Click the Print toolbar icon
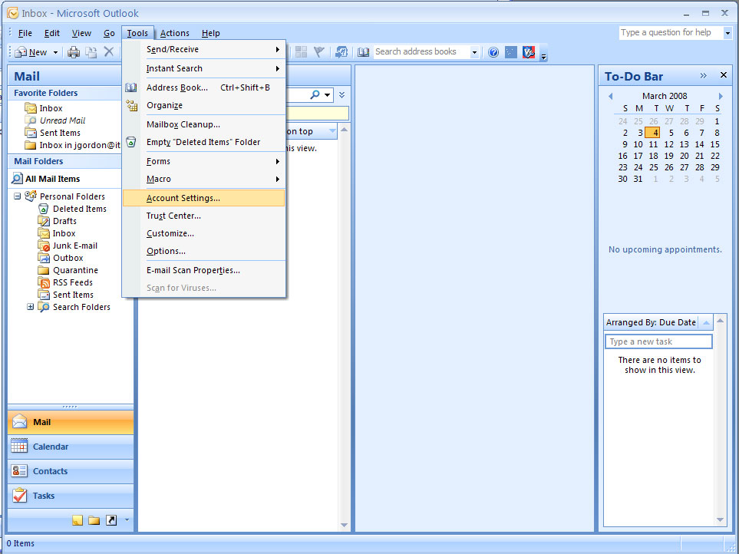Viewport: 739px width, 554px height. pos(74,52)
